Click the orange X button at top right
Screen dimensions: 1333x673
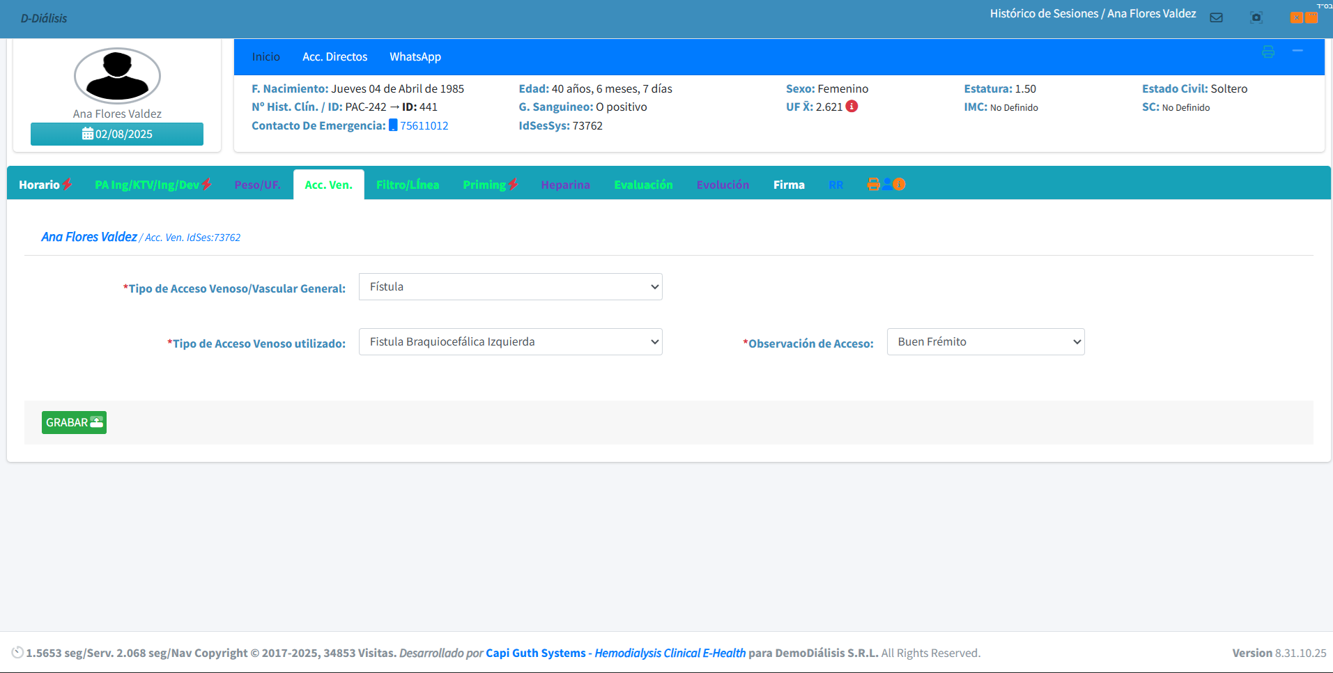coord(1296,18)
